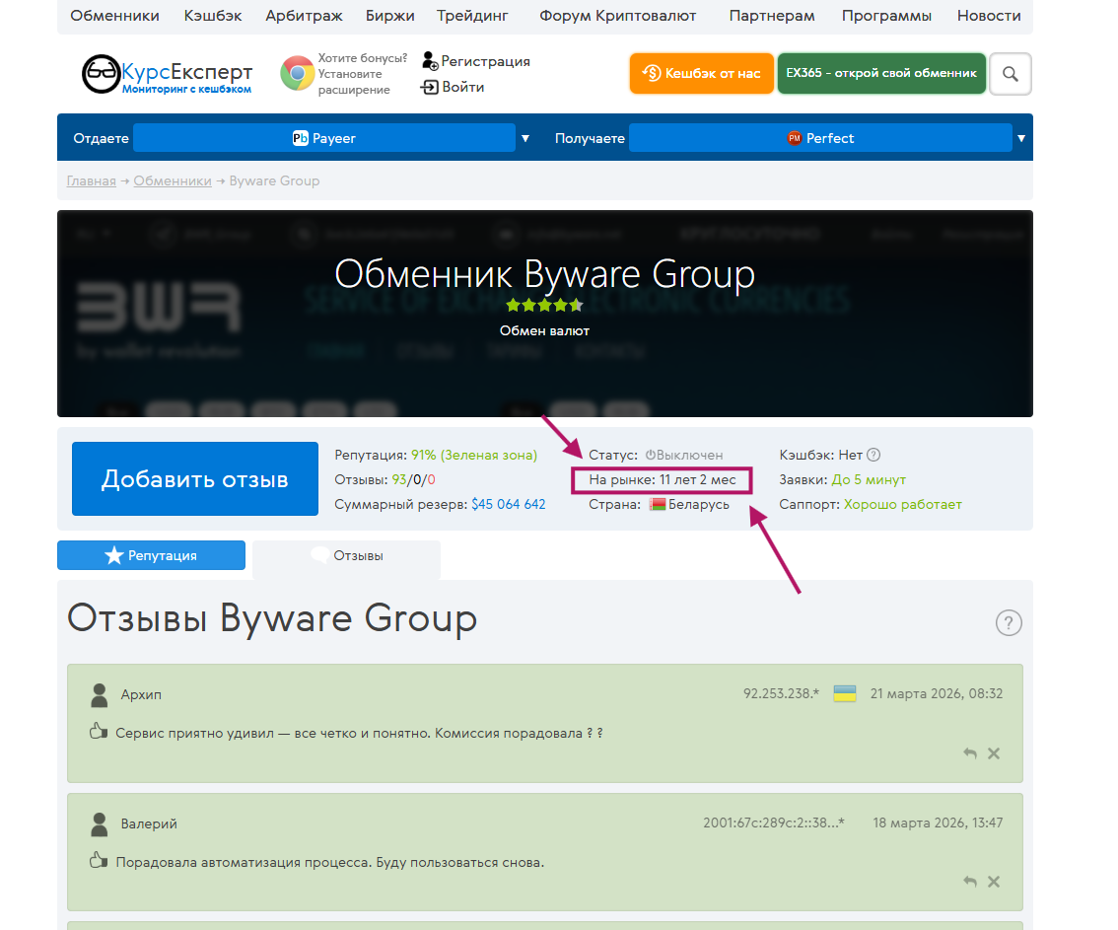Open the Обменники menu item
The image size is (1118, 930).
pyautogui.click(x=114, y=16)
